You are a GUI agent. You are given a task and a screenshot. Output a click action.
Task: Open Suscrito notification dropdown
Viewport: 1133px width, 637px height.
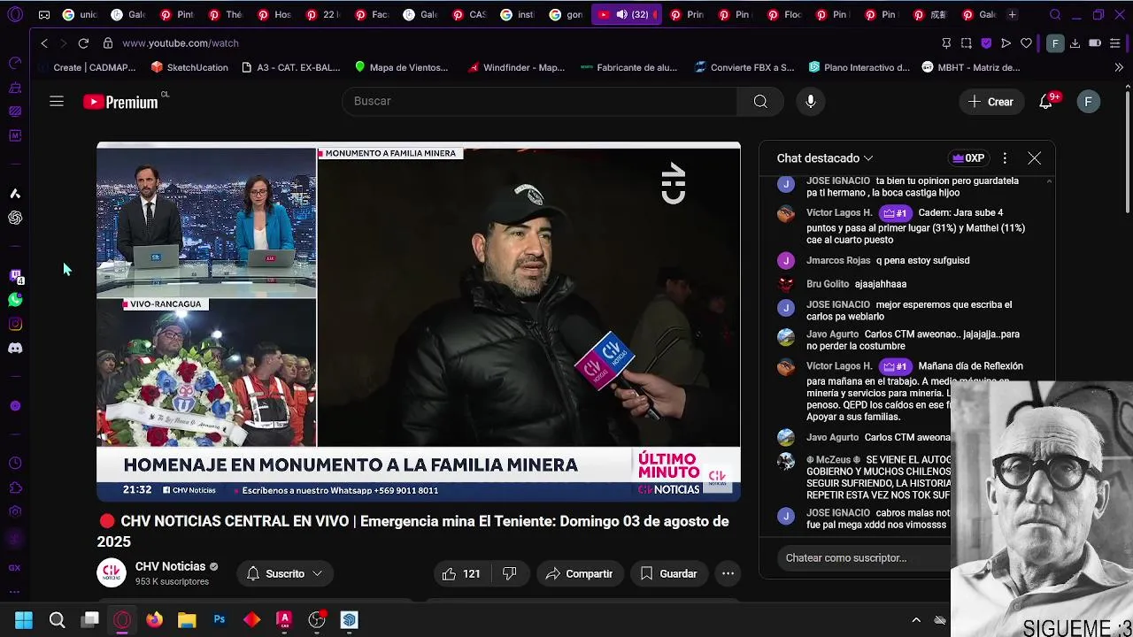[284, 573]
